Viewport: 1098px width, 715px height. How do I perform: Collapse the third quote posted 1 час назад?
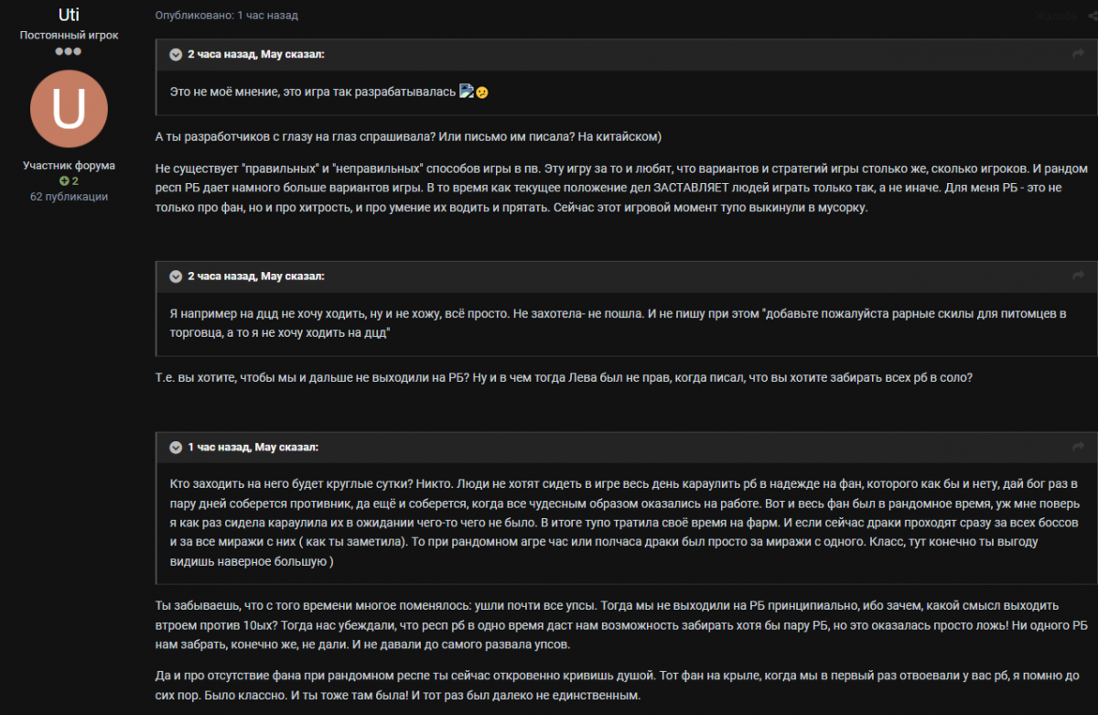(x=176, y=448)
